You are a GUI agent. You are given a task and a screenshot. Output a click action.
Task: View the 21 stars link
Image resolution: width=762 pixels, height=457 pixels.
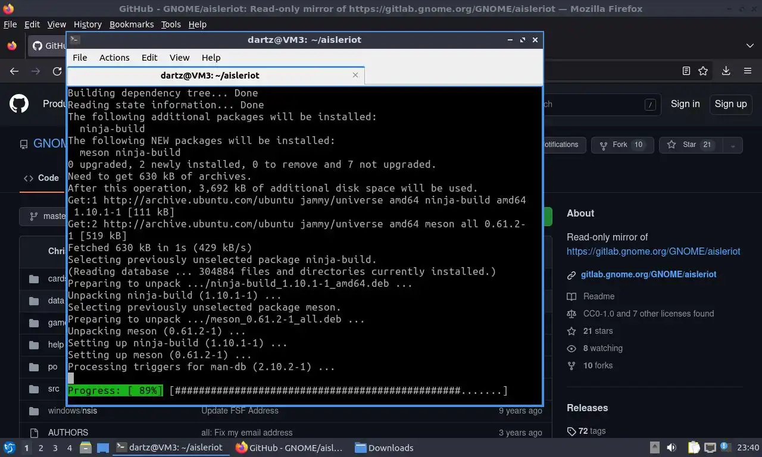tap(598, 331)
